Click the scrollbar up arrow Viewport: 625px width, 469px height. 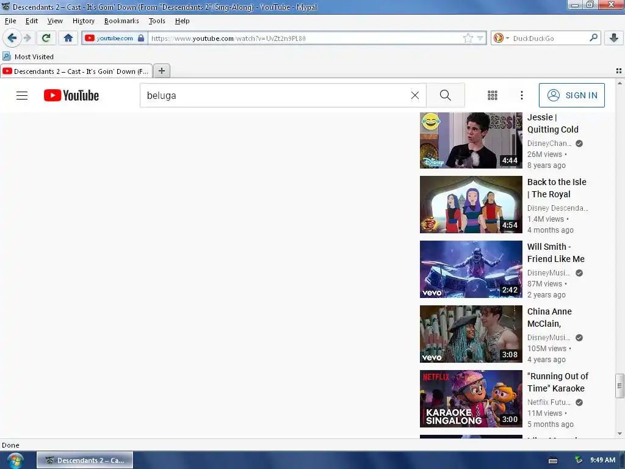pos(619,83)
